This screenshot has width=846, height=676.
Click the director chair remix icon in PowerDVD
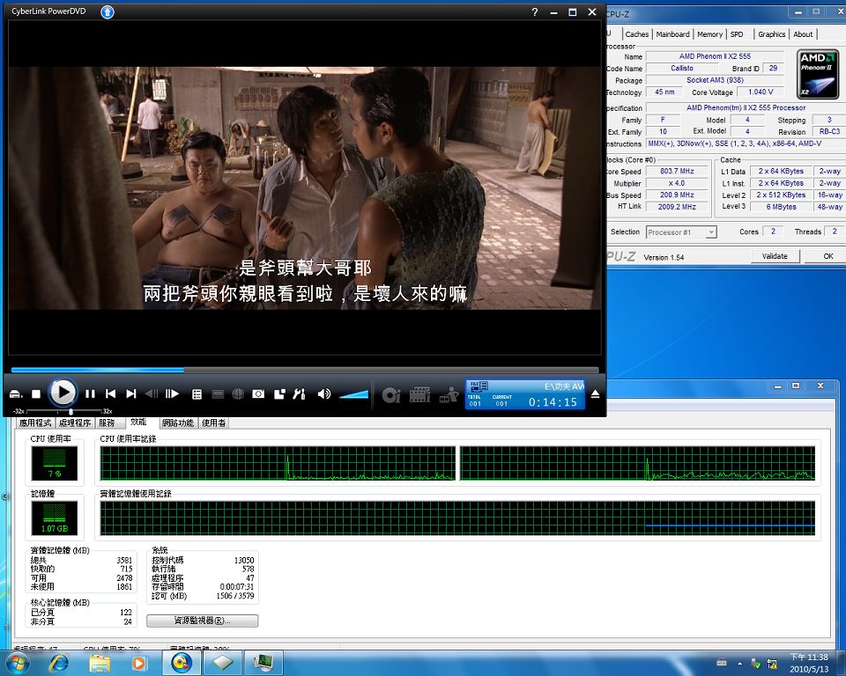[x=449, y=395]
